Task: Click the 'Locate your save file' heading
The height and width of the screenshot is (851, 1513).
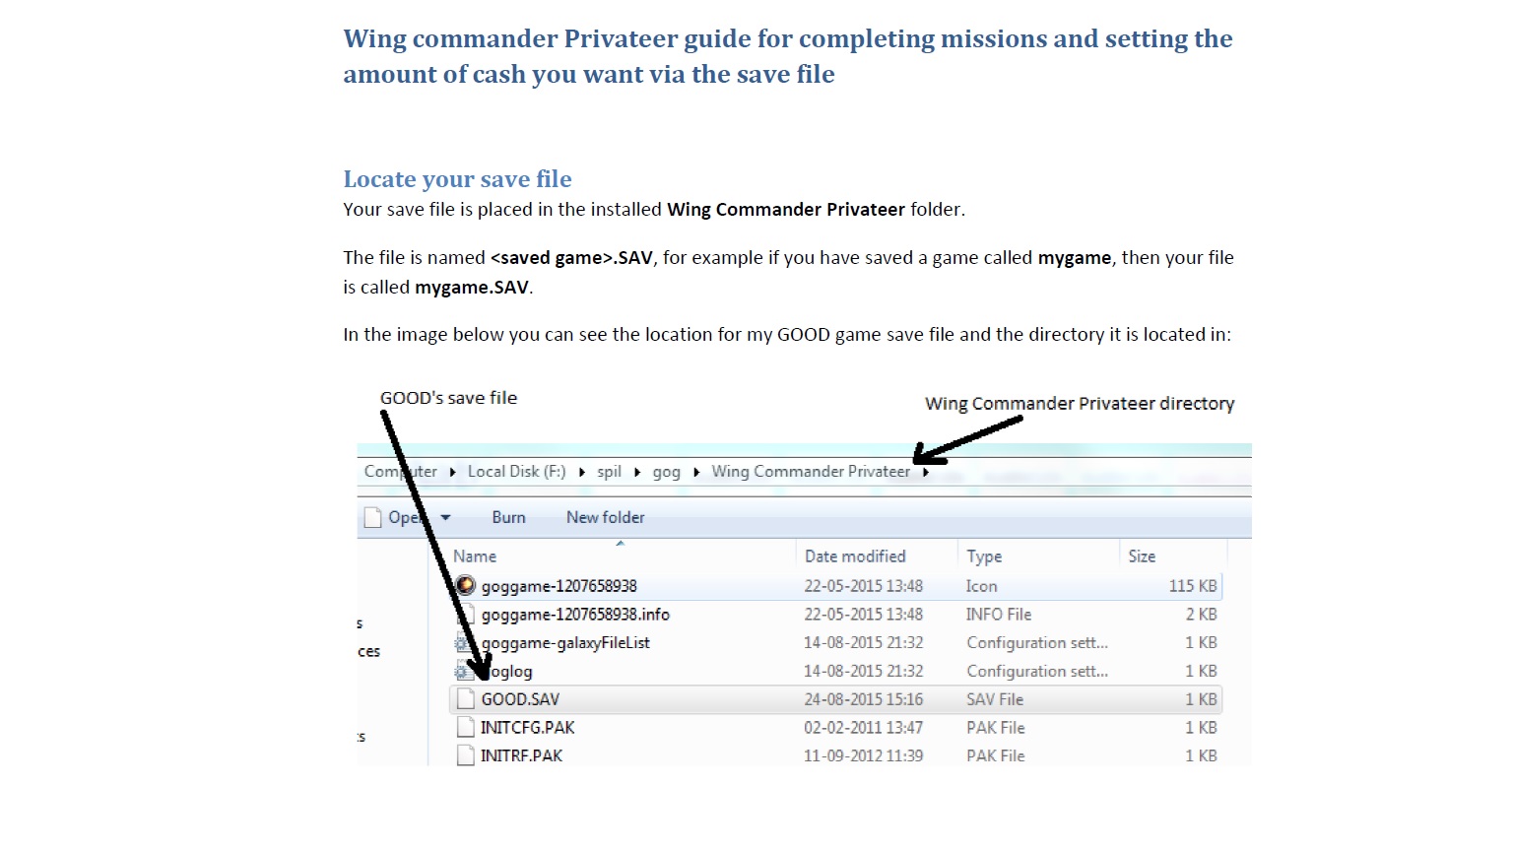Action: (457, 179)
